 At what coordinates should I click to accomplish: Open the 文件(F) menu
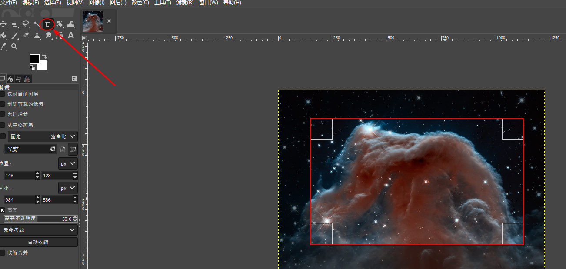click(x=8, y=3)
